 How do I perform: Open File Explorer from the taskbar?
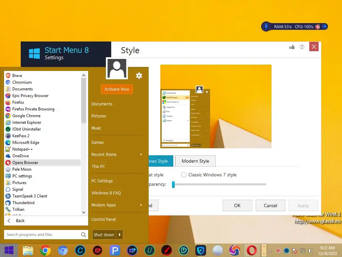[x=28, y=250]
